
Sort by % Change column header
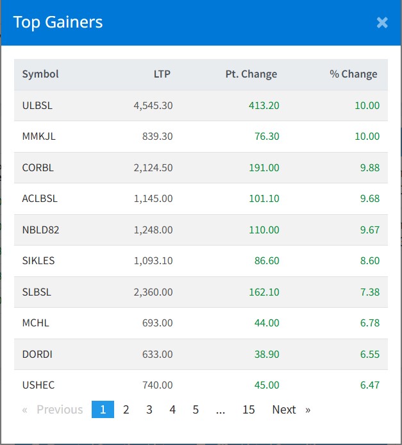tap(353, 74)
